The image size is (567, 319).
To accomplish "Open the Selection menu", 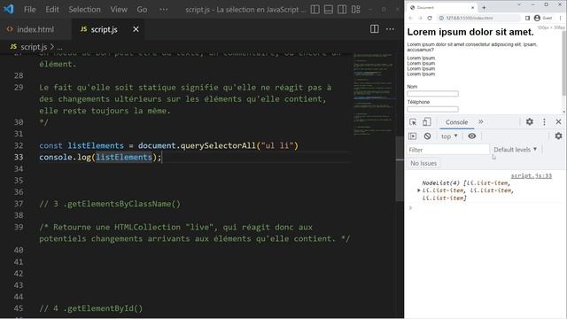I will click(85, 10).
